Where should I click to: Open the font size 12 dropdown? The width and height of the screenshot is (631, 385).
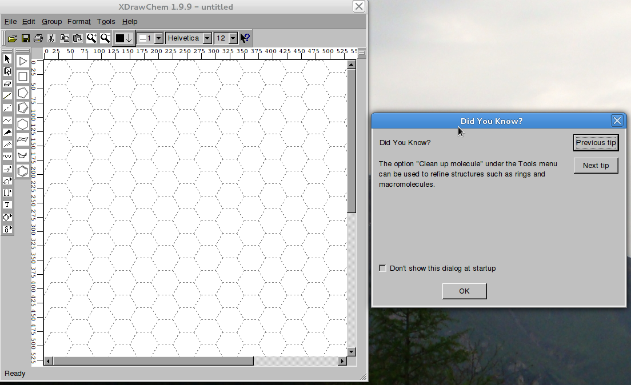coord(233,38)
